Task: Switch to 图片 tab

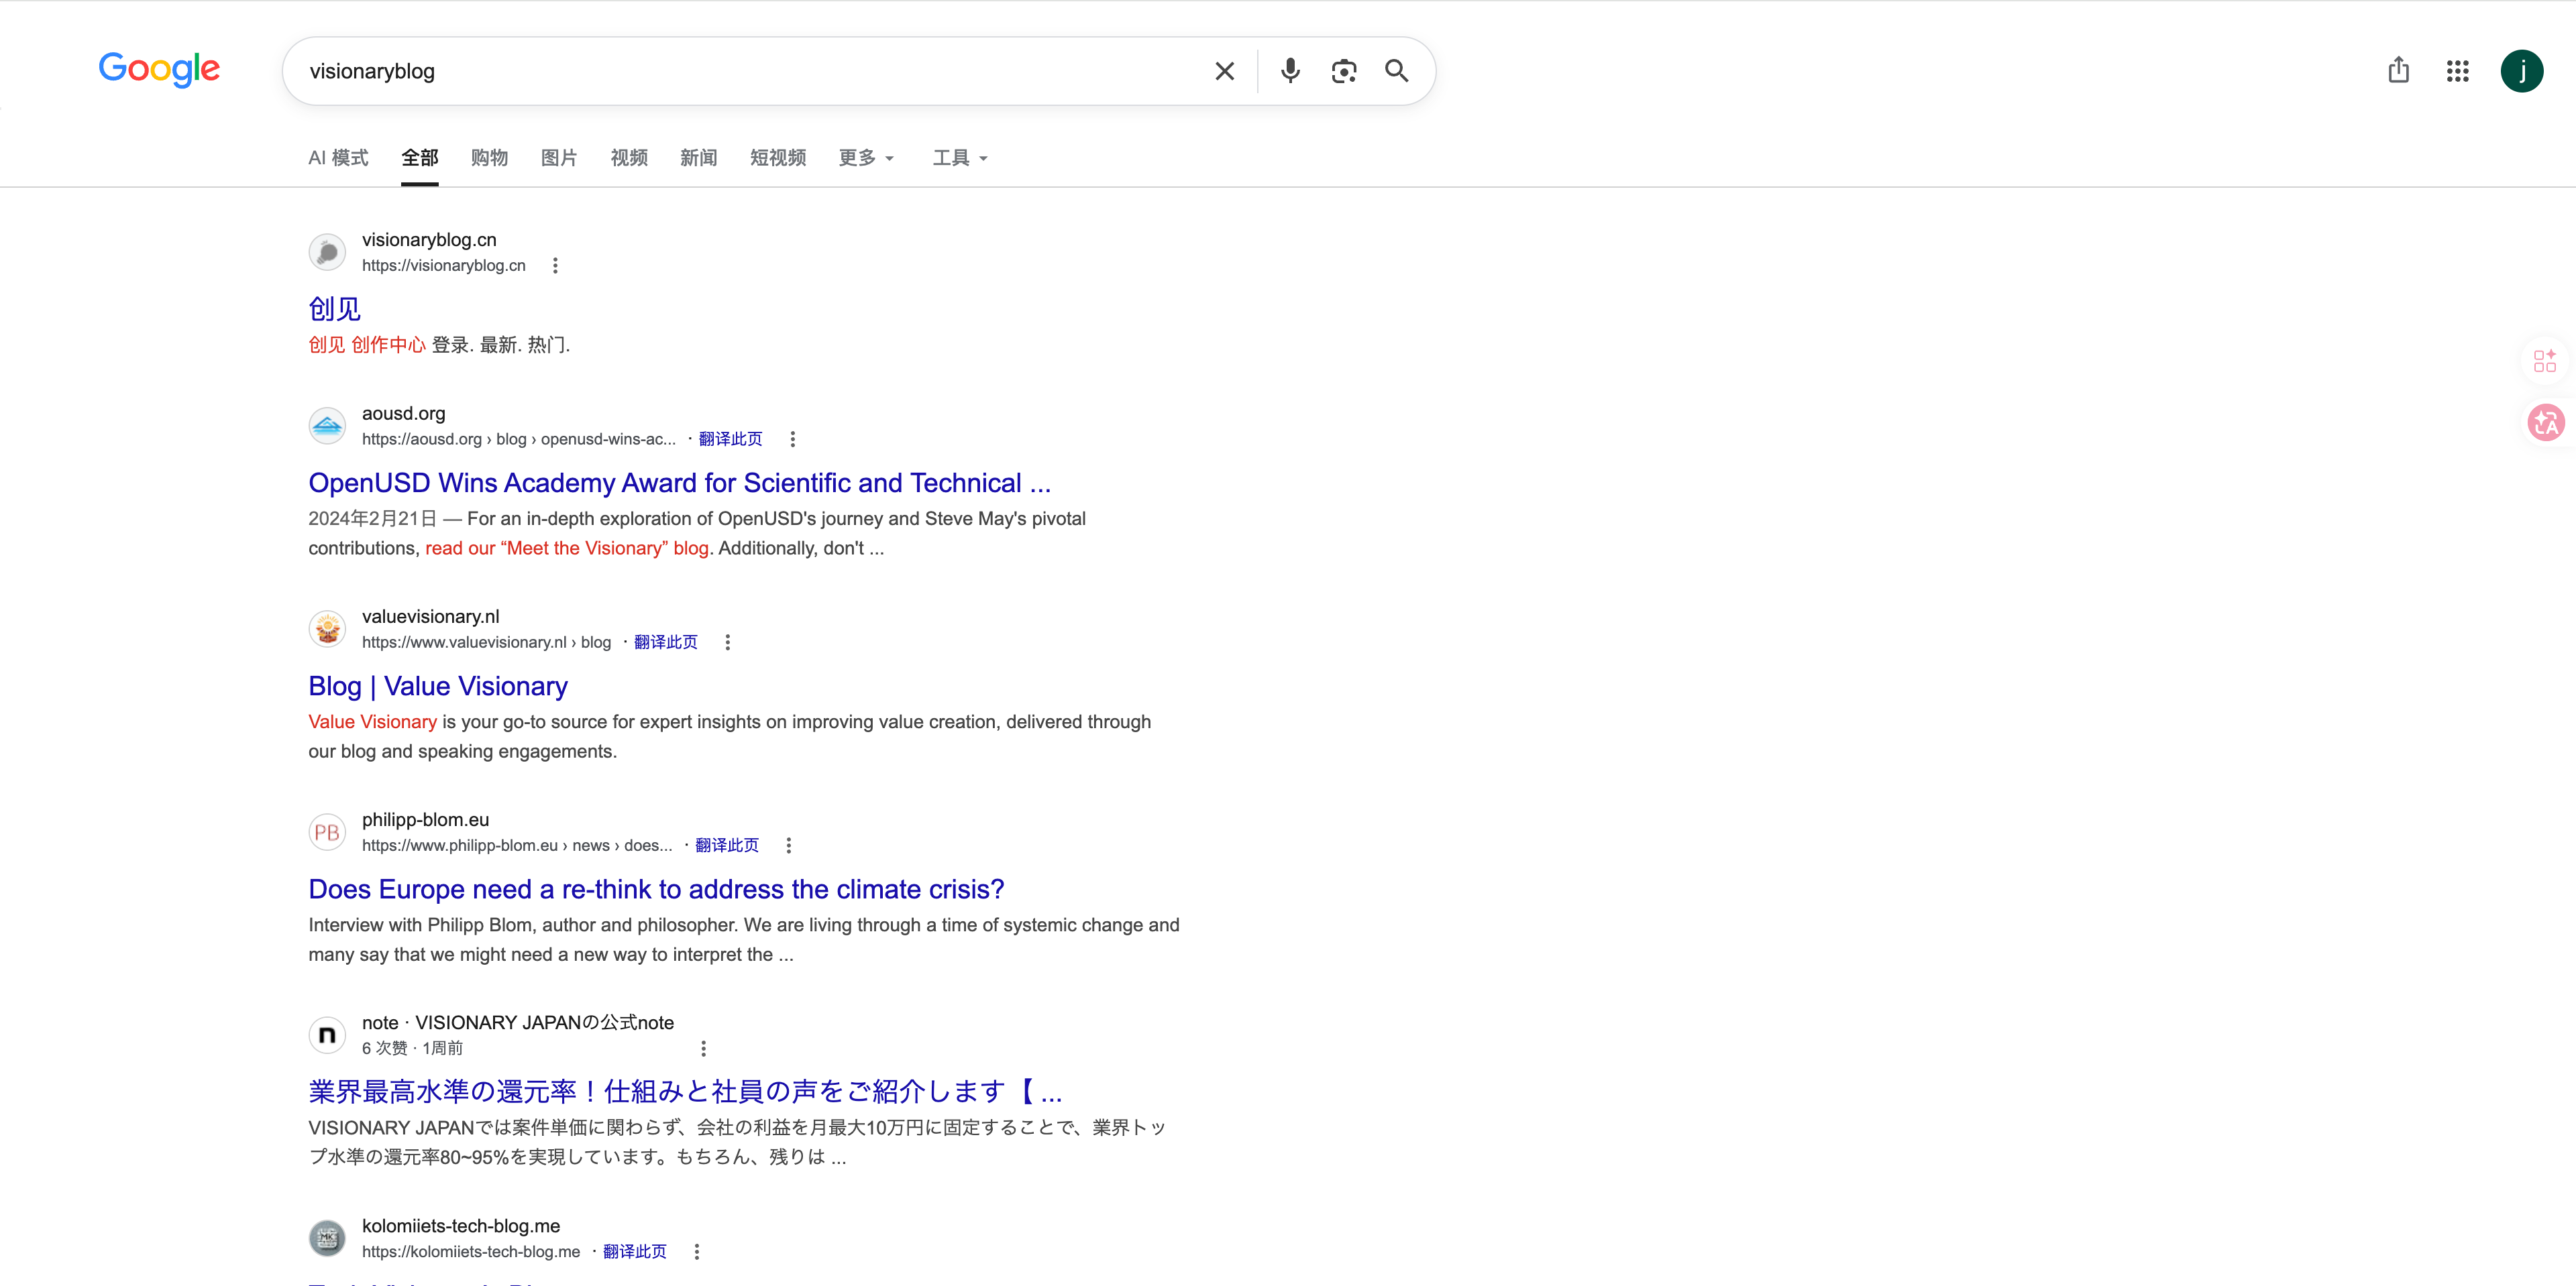Action: click(x=559, y=158)
